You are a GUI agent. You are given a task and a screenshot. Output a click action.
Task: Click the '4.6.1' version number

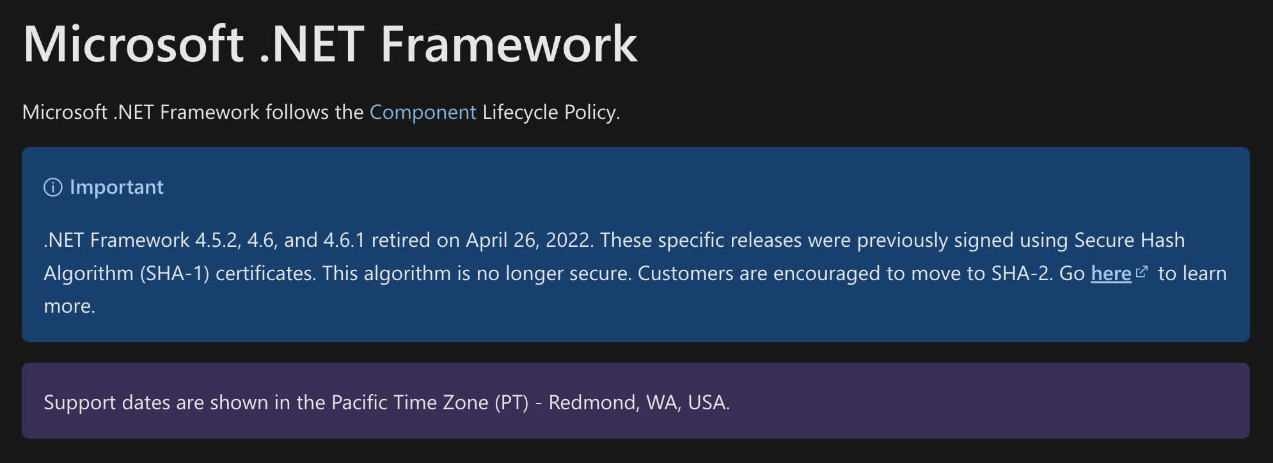coord(344,240)
